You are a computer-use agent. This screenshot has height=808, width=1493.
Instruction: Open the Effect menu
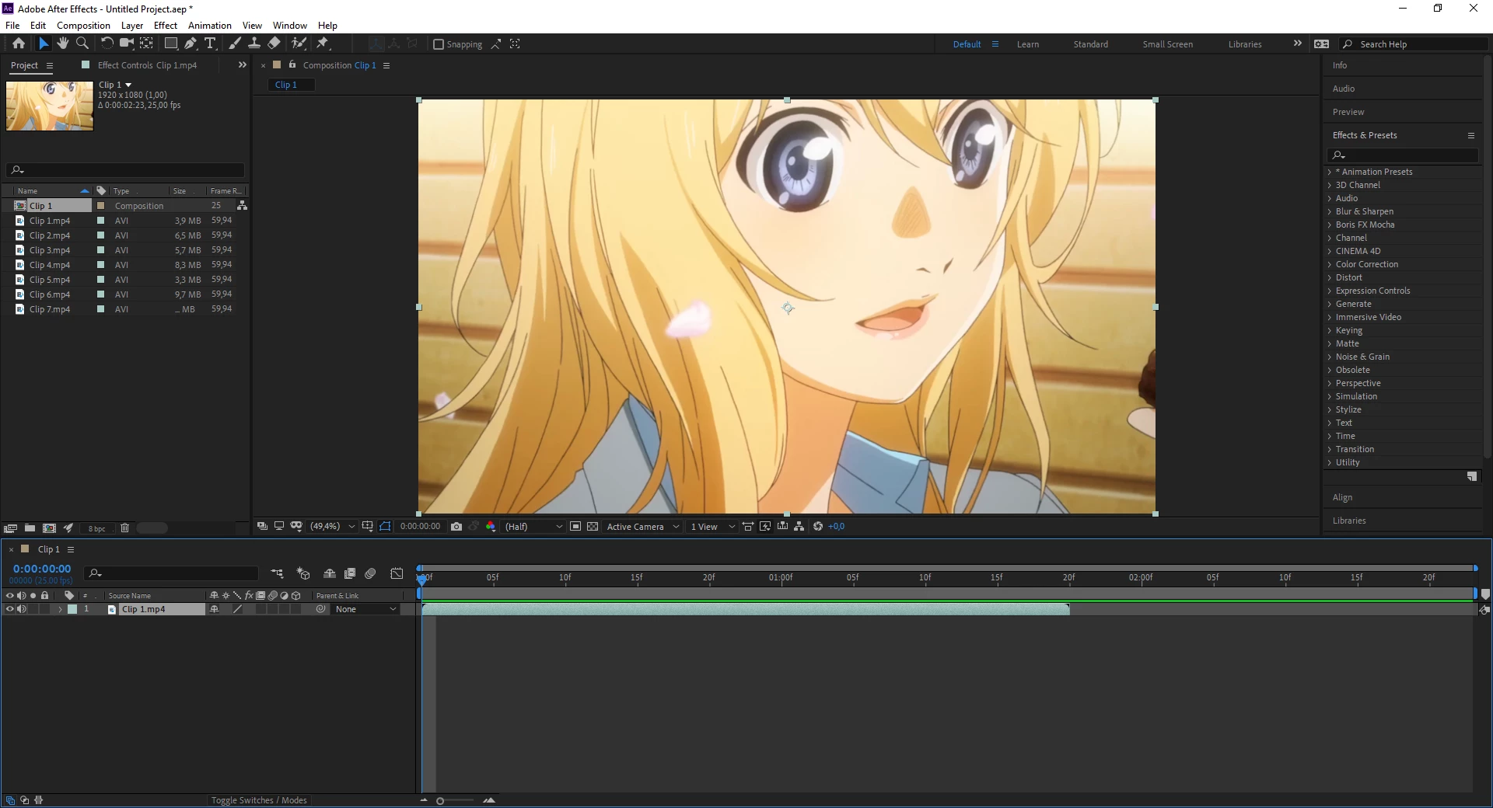165,25
